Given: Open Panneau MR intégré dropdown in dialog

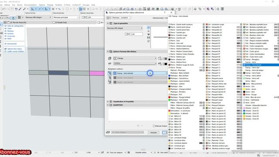Looking at the screenshot, I should point(125,28).
